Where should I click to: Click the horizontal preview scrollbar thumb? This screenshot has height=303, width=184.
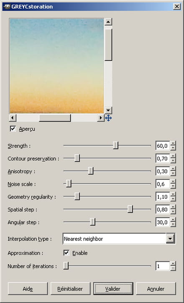click(x=55, y=118)
